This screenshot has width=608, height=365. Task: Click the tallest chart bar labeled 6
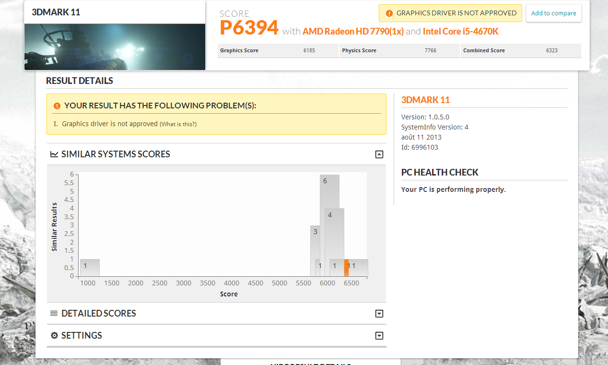point(329,192)
